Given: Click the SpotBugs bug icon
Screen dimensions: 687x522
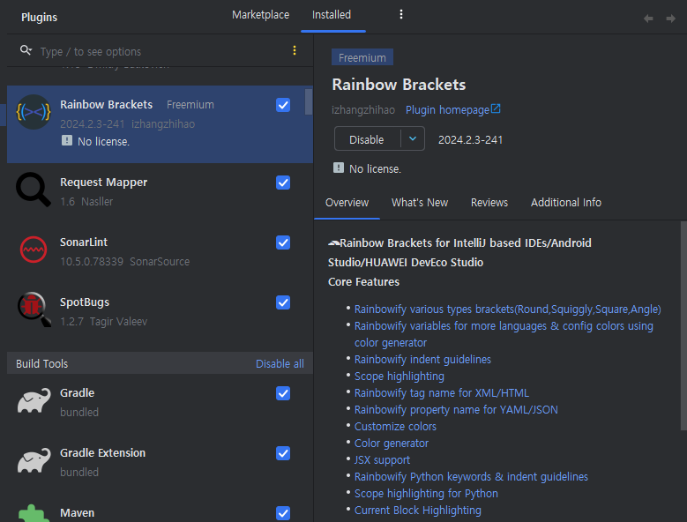Looking at the screenshot, I should 34,309.
